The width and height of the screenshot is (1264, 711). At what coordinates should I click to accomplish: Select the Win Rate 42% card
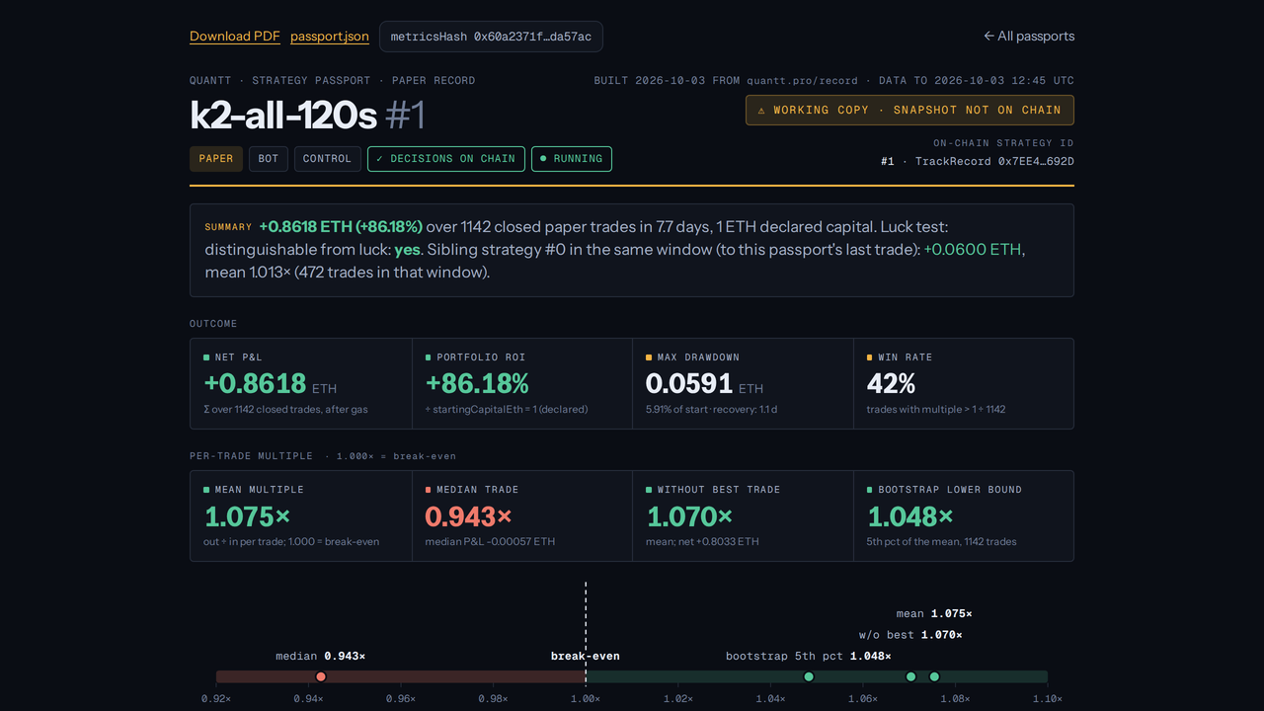point(964,384)
